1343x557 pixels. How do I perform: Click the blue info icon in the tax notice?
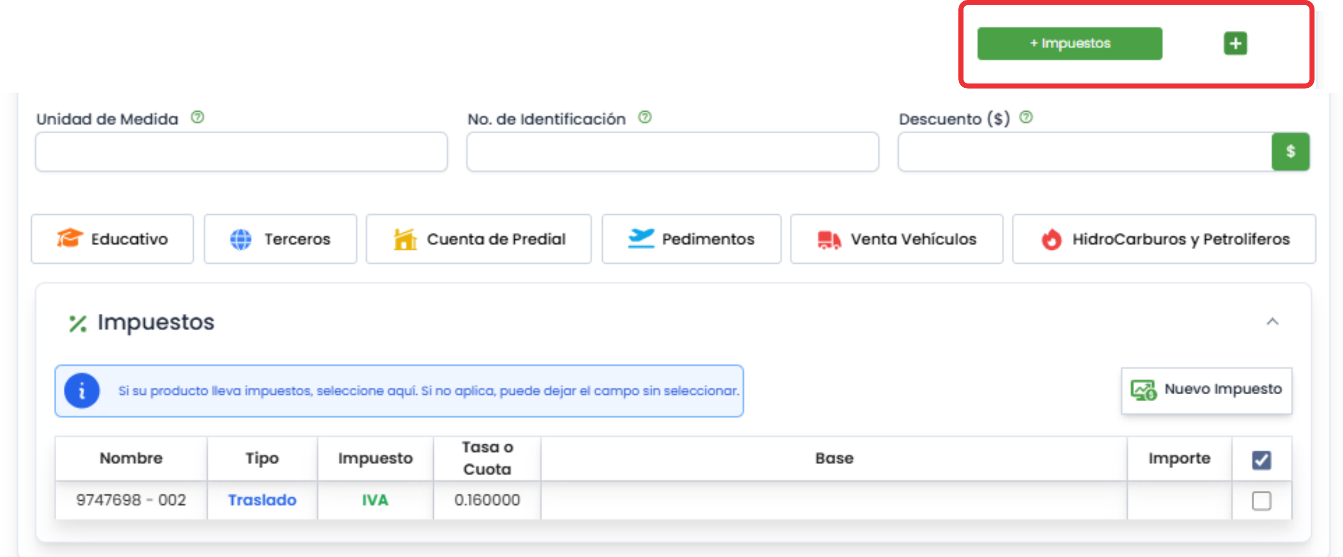82,391
